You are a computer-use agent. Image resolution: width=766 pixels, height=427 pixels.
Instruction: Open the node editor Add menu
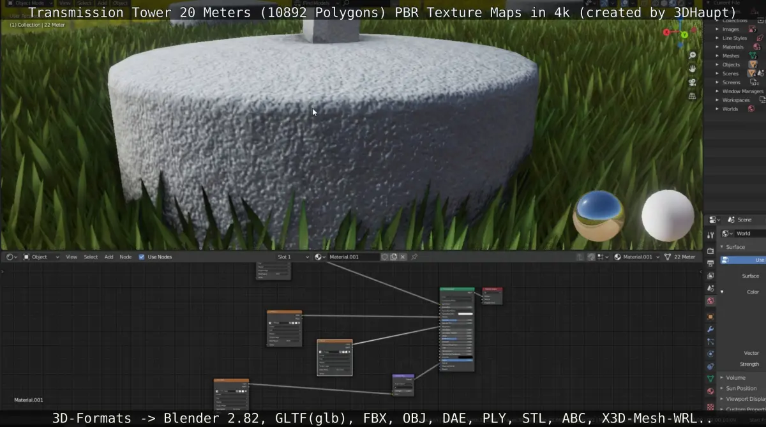pyautogui.click(x=109, y=257)
